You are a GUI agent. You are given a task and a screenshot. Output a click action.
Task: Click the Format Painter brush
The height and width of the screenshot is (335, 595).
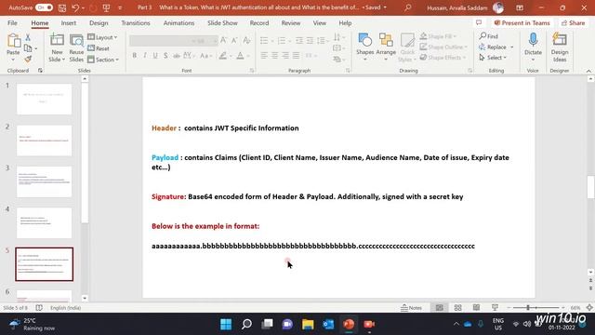[28, 60]
